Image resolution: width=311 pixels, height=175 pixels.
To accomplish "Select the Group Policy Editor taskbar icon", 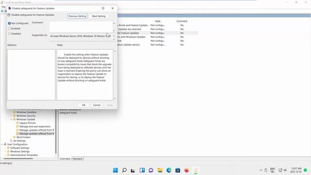I will pyautogui.click(x=196, y=170).
